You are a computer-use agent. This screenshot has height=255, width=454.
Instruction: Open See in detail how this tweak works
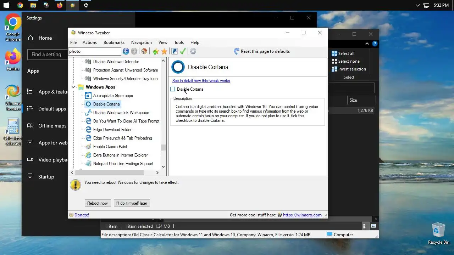pos(201,81)
